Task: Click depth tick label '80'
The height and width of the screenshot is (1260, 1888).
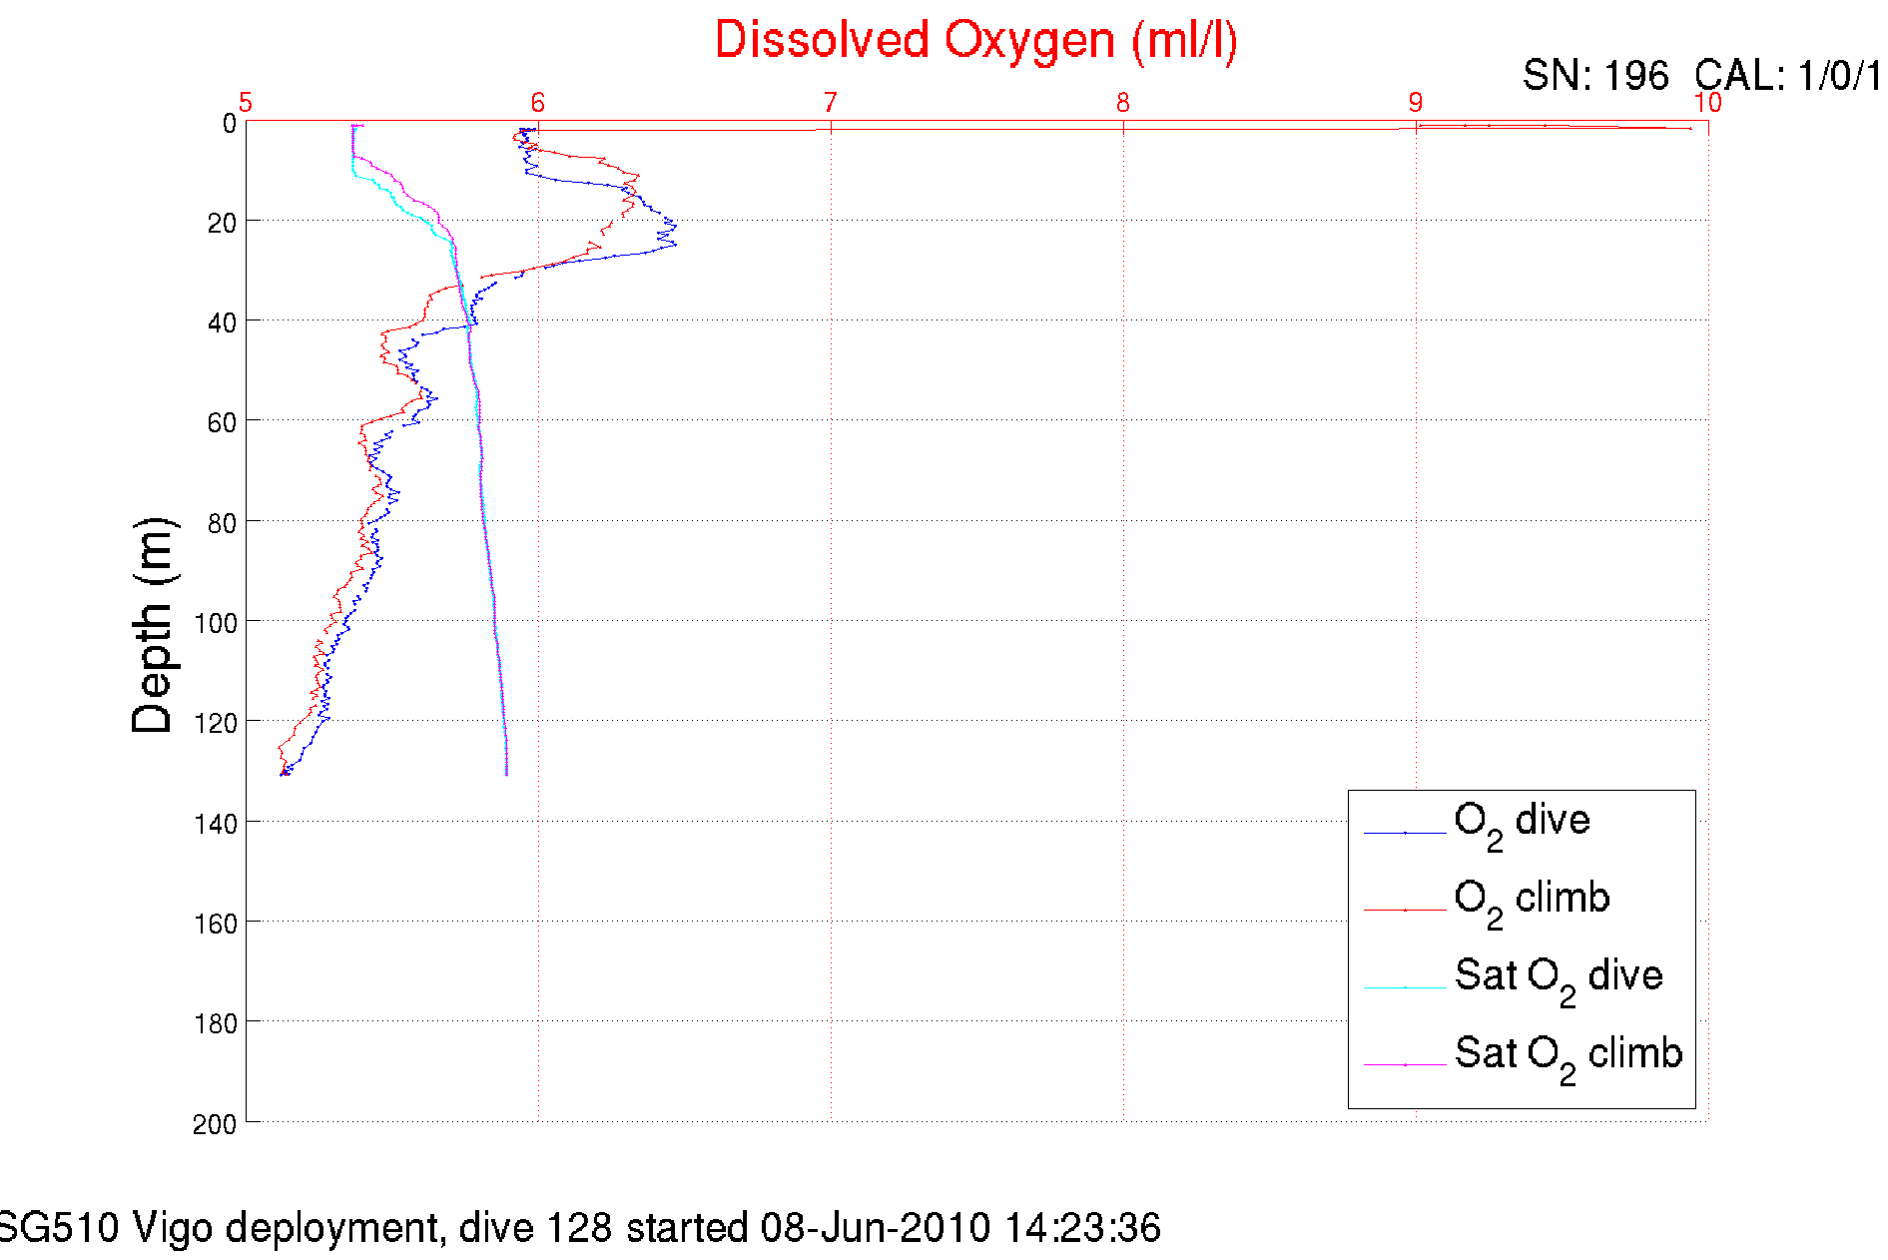Action: 222,524
